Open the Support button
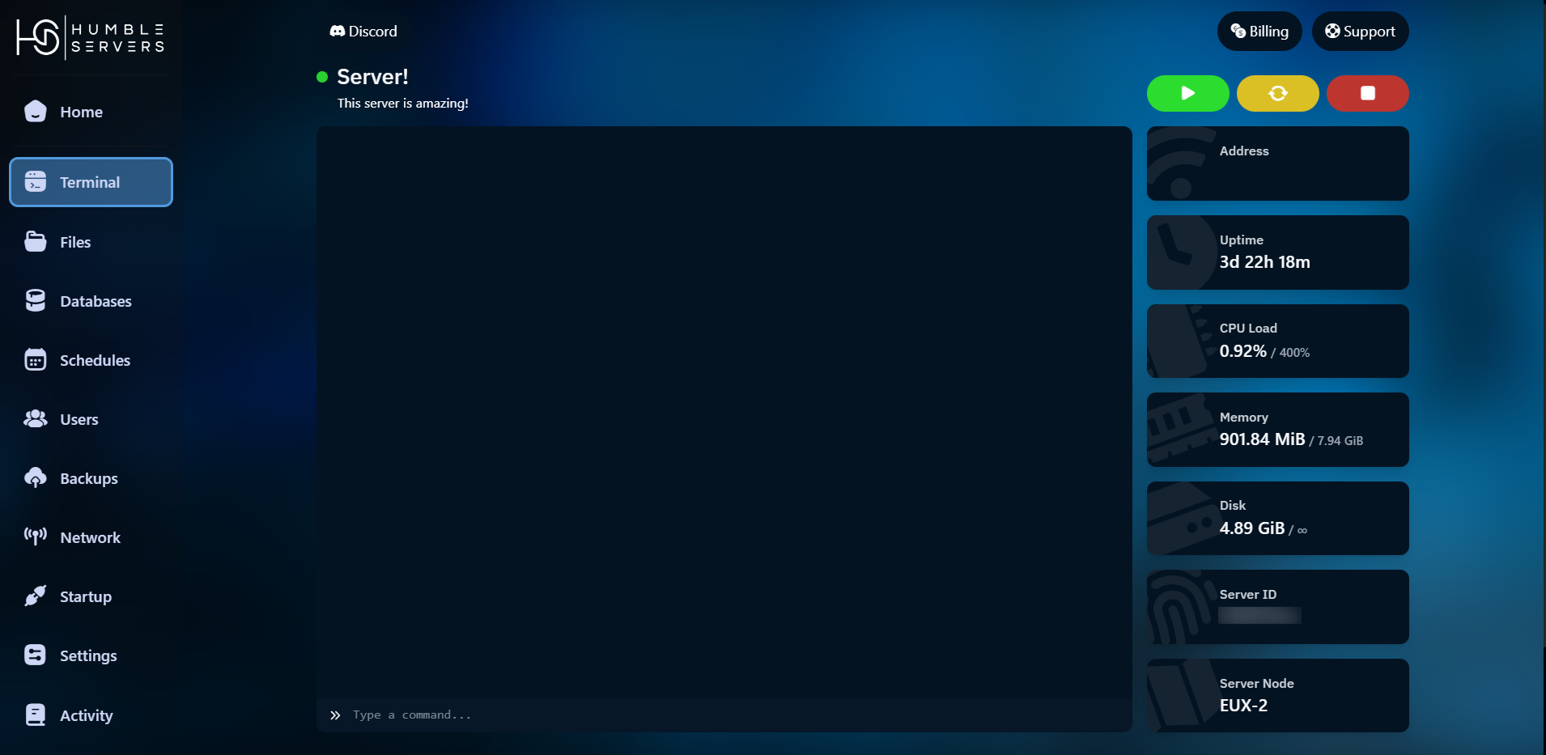Image resolution: width=1546 pixels, height=755 pixels. point(1360,32)
